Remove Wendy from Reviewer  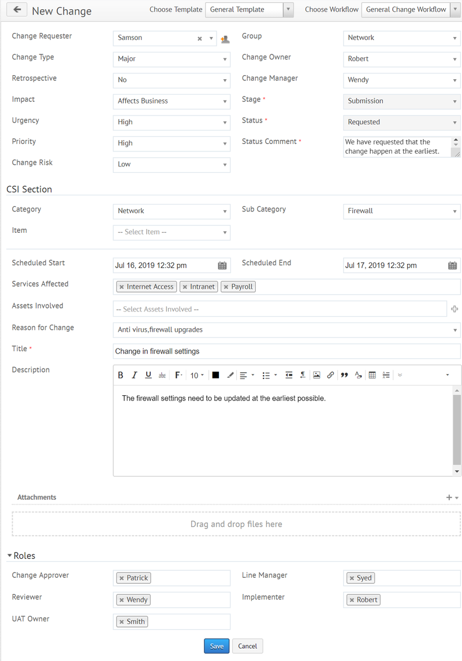pos(122,600)
